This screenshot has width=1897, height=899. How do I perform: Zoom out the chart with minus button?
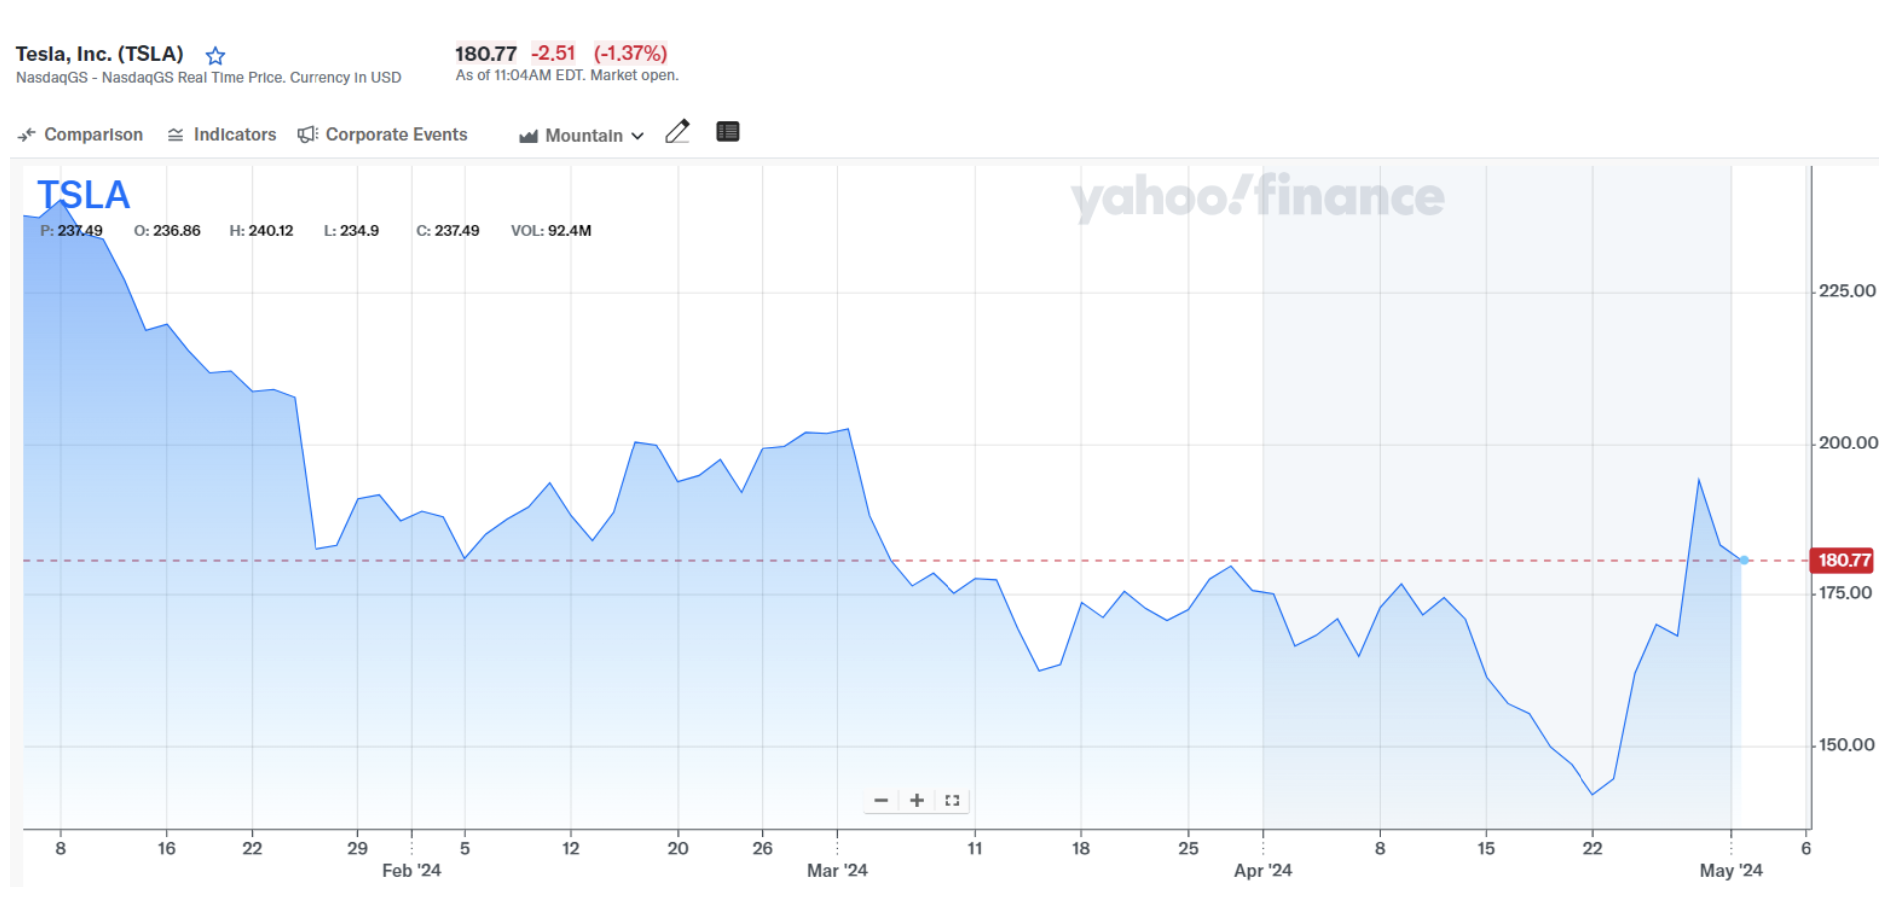coord(881,800)
